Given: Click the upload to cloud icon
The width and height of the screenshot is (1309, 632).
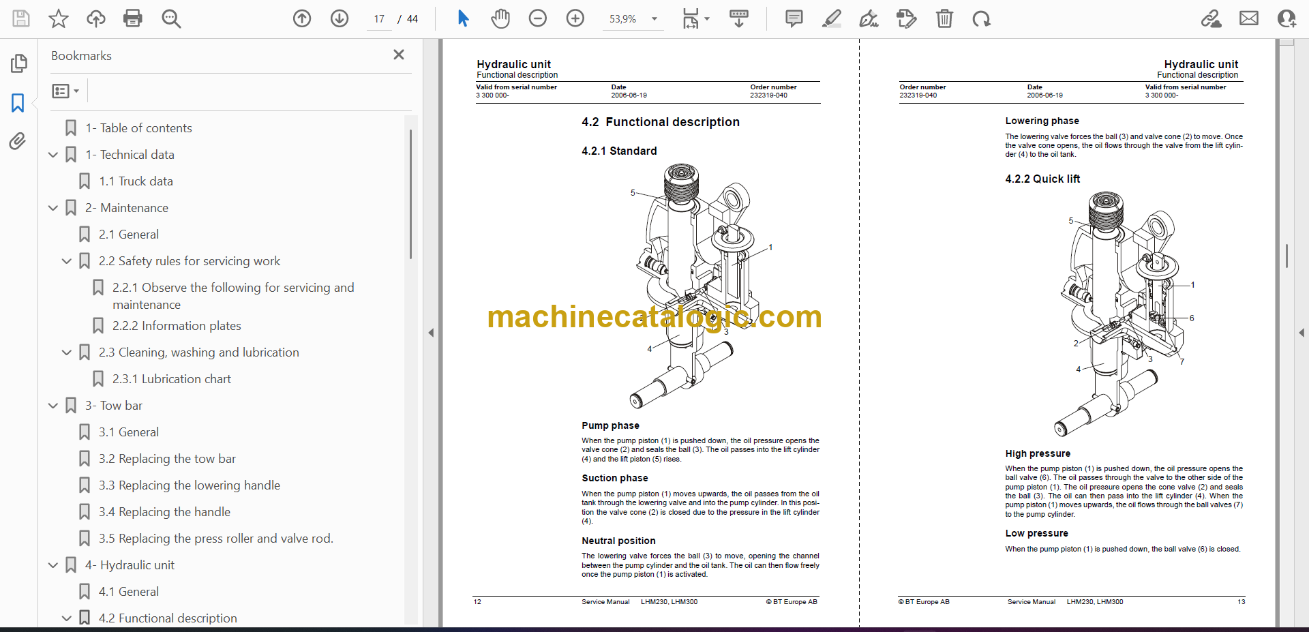Looking at the screenshot, I should coord(96,18).
